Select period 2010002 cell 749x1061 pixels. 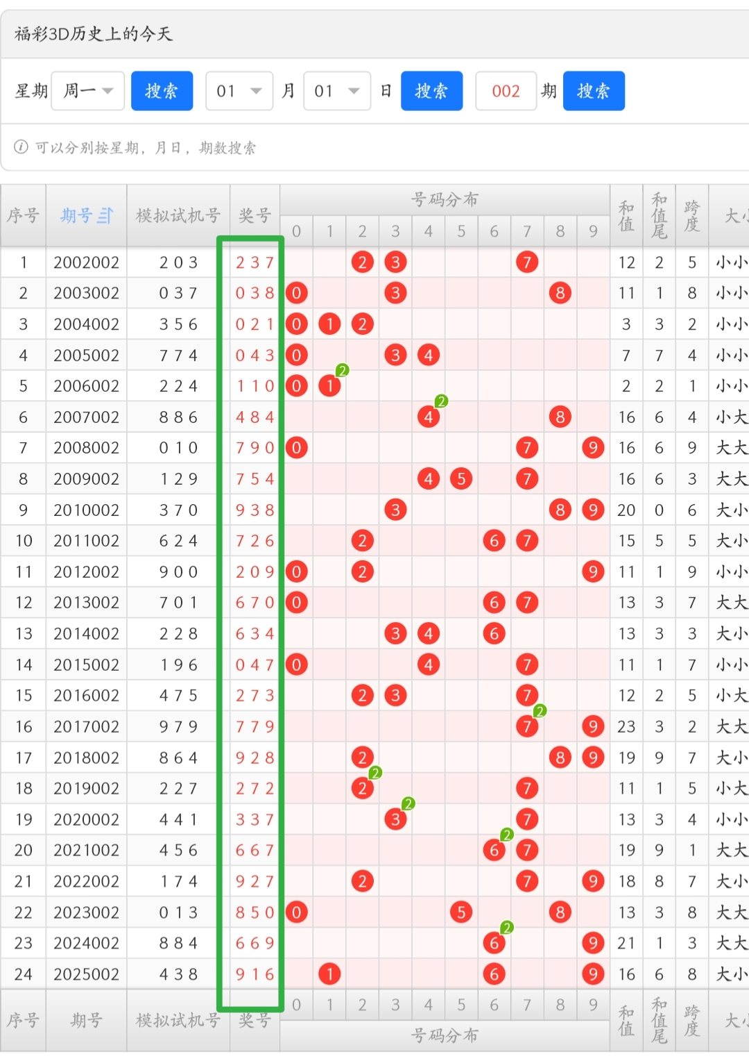pos(86,510)
